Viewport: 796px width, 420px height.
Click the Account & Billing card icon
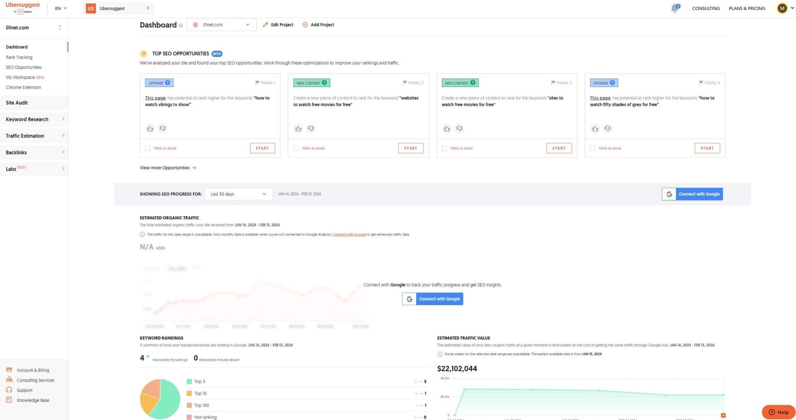[x=9, y=369]
